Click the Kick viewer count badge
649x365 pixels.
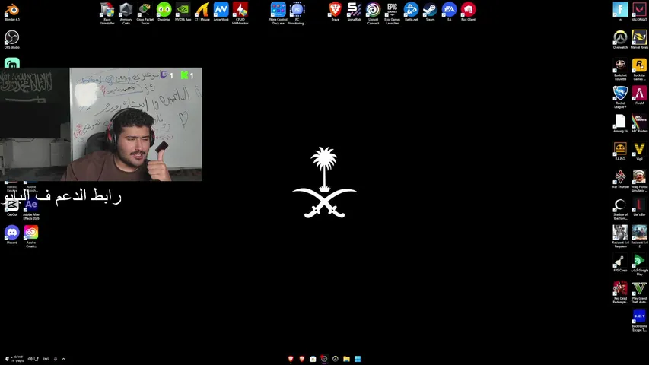pos(187,75)
